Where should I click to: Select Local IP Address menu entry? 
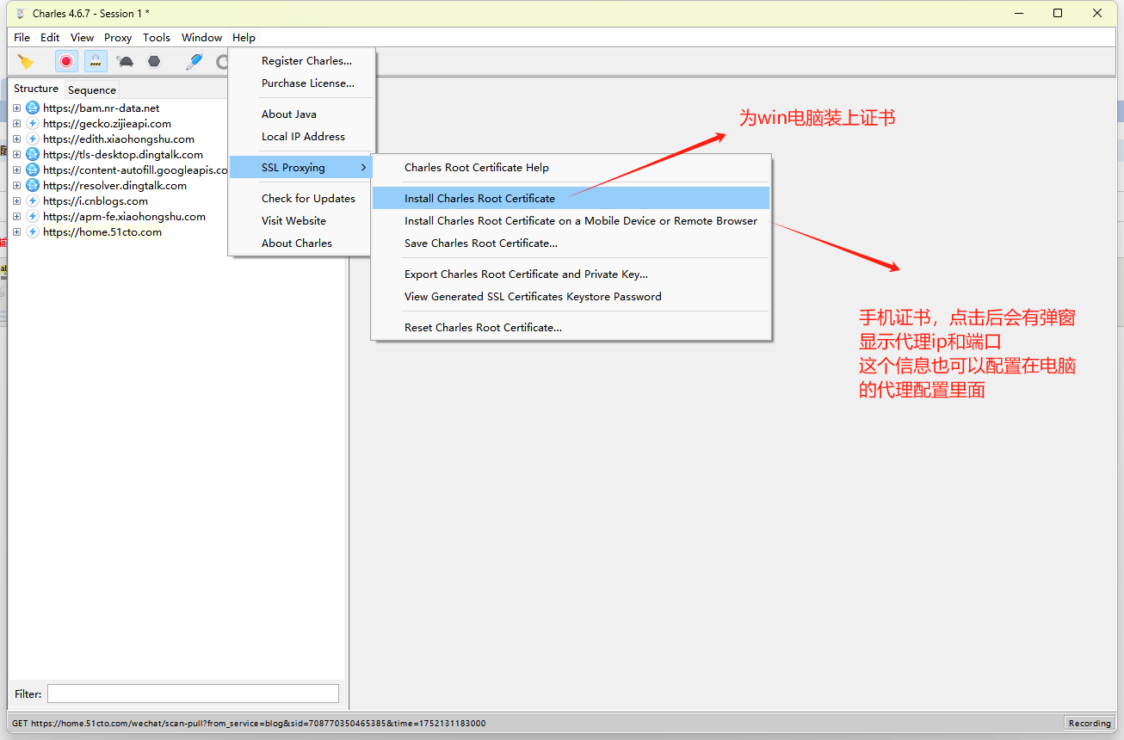click(x=302, y=136)
